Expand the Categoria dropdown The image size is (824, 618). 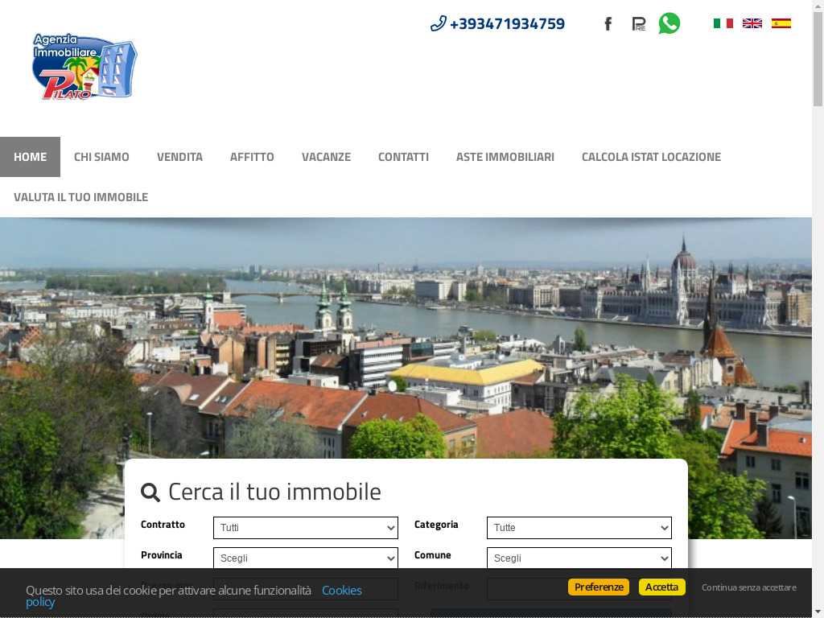(x=579, y=528)
